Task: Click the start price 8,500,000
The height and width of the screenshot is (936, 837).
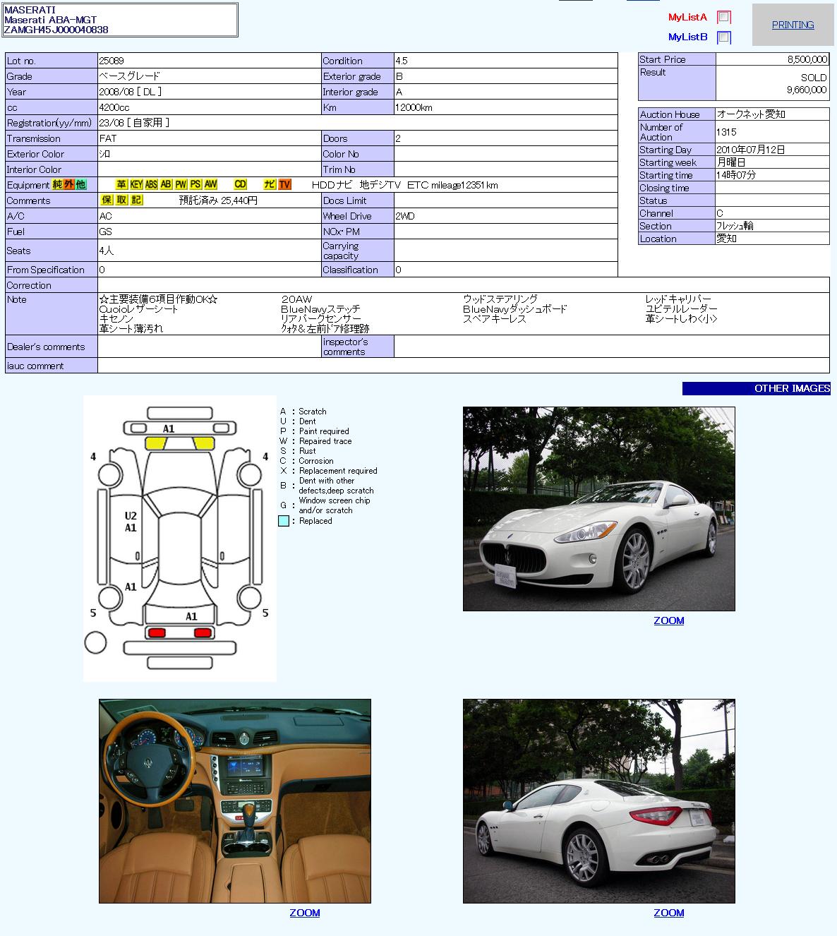Action: pos(807,60)
